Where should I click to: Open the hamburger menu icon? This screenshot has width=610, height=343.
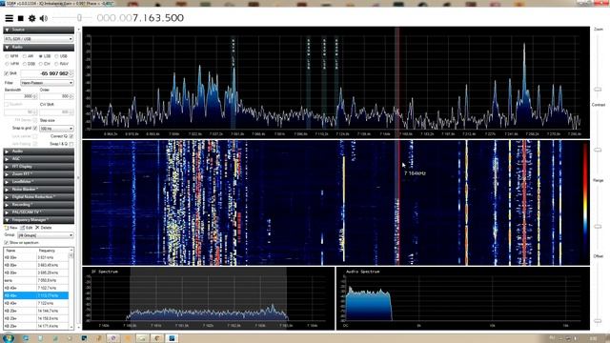click(x=9, y=18)
